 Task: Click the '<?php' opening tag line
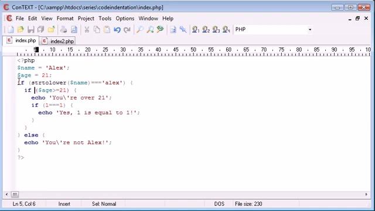point(26,60)
